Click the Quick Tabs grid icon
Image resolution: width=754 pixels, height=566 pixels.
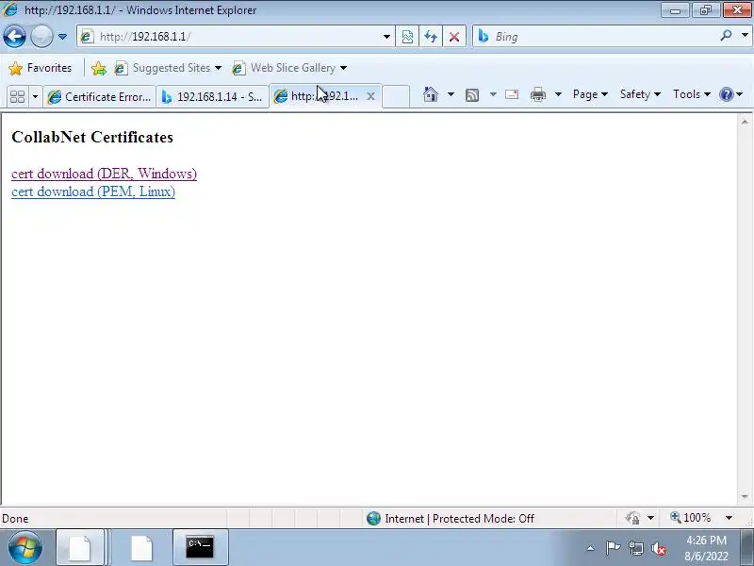point(17,97)
